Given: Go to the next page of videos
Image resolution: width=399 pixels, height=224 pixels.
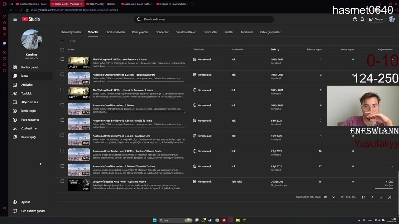Looking at the screenshot, I should coord(381,197).
